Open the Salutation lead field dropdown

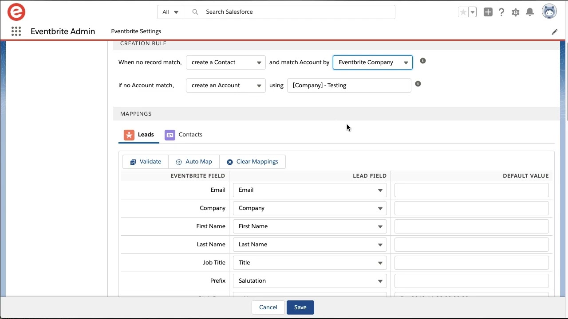tap(310, 281)
